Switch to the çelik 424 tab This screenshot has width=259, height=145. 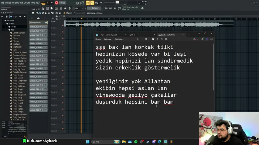click(x=133, y=35)
